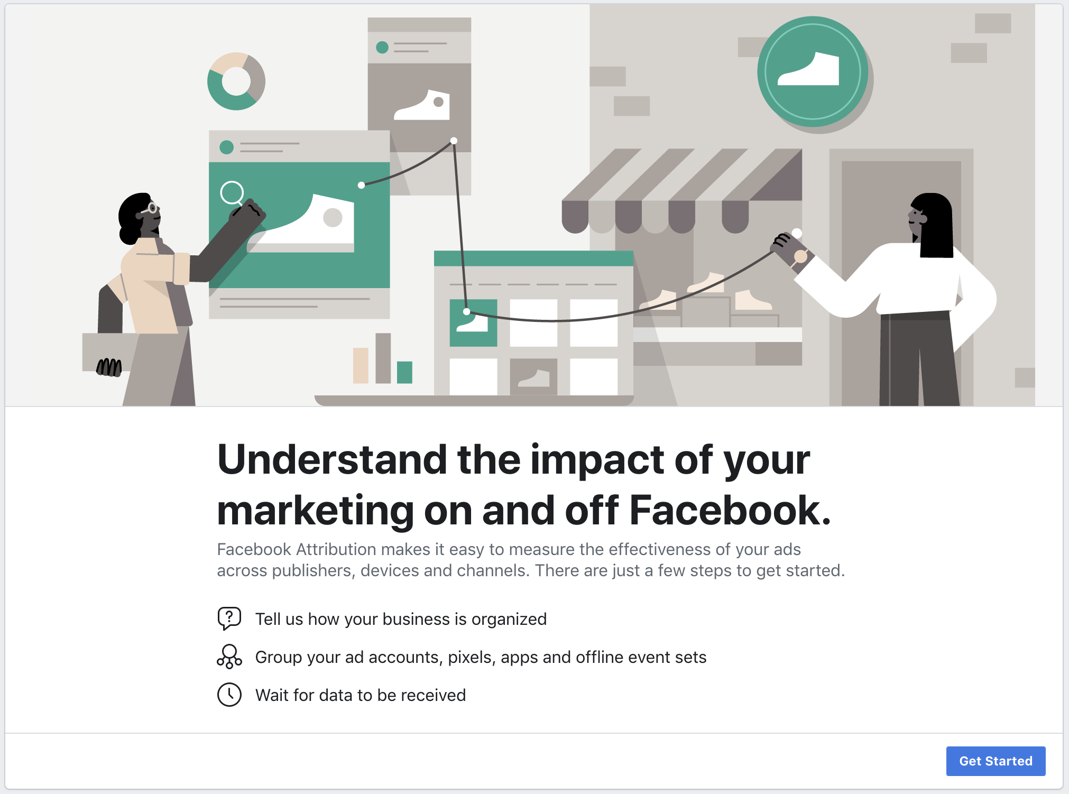Click 'Tell us how your business is organized'

[401, 618]
